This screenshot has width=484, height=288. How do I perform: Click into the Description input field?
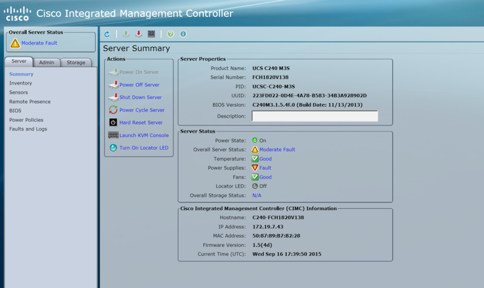click(315, 116)
